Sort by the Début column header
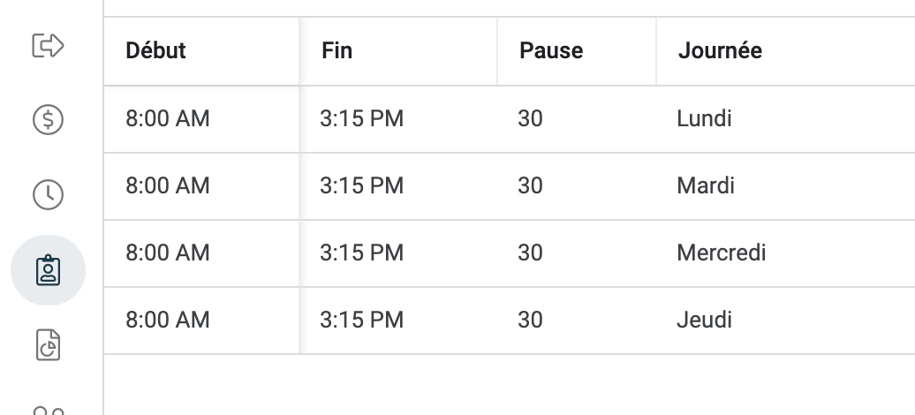Viewport: 915px width, 415px height. pos(156,50)
